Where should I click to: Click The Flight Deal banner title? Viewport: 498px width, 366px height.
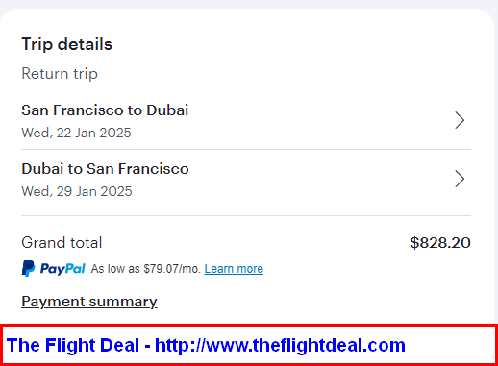[73, 345]
